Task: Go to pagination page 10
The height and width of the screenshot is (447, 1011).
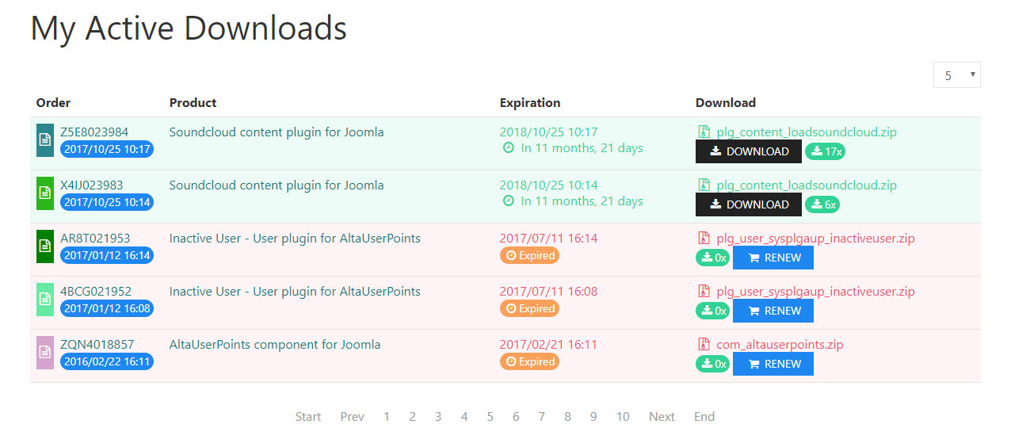Action: tap(623, 417)
